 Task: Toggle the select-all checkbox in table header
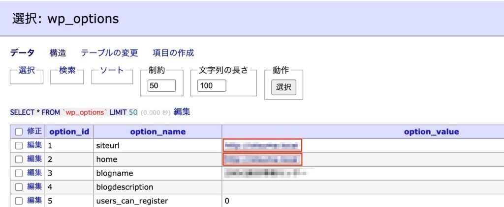(19, 131)
